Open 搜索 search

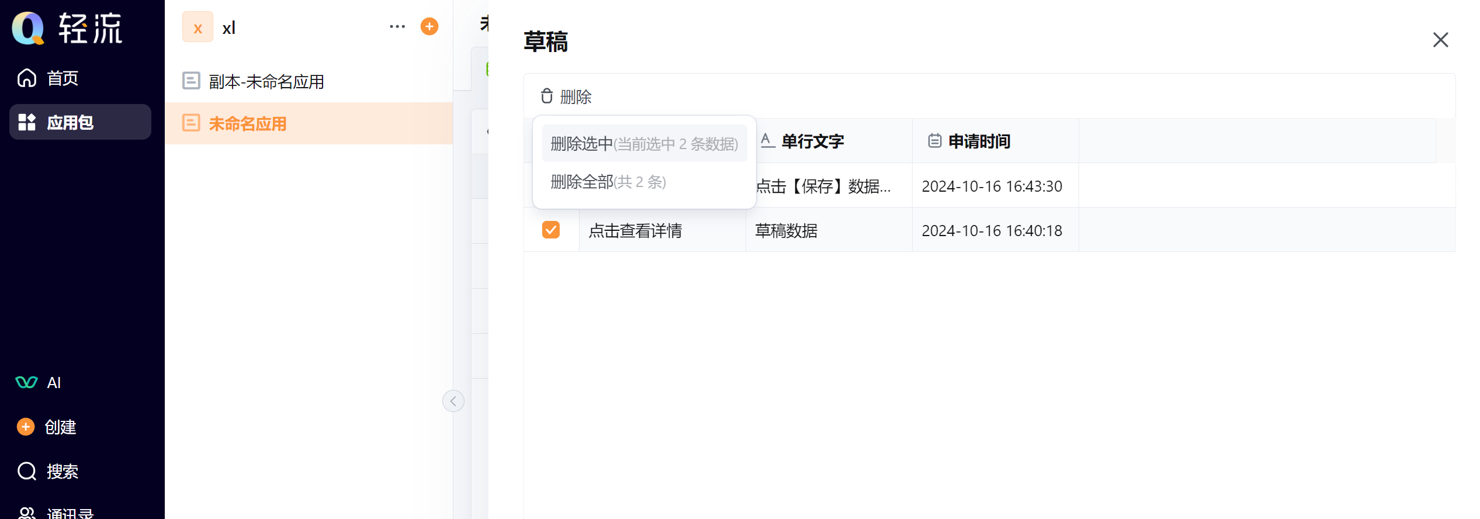48,471
